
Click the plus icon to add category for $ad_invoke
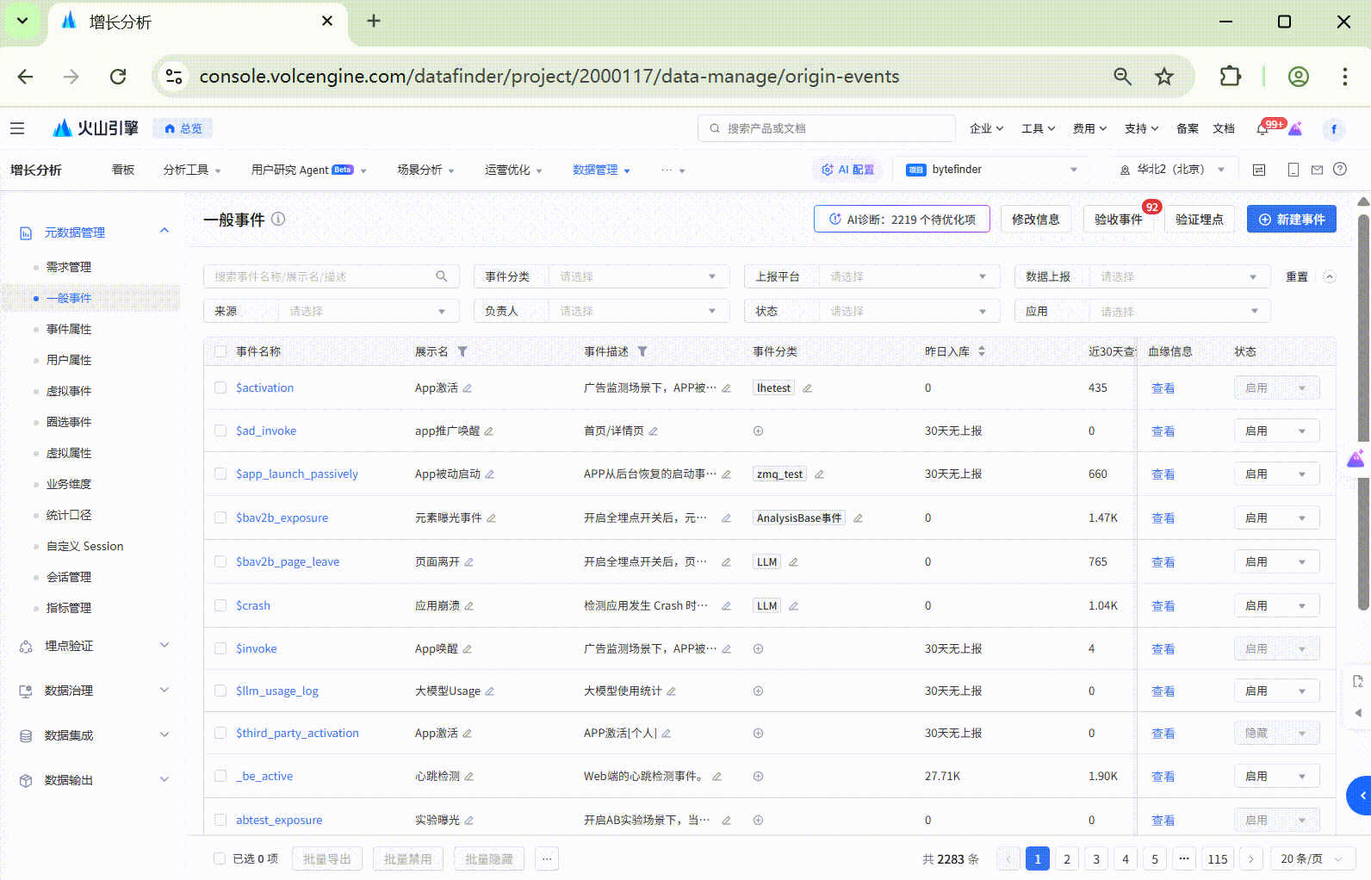click(758, 431)
